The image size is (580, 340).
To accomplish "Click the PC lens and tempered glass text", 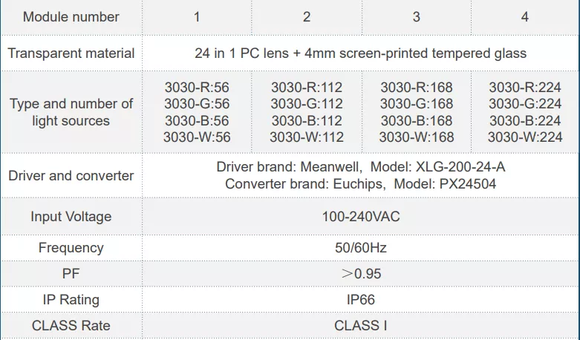I will (x=360, y=53).
